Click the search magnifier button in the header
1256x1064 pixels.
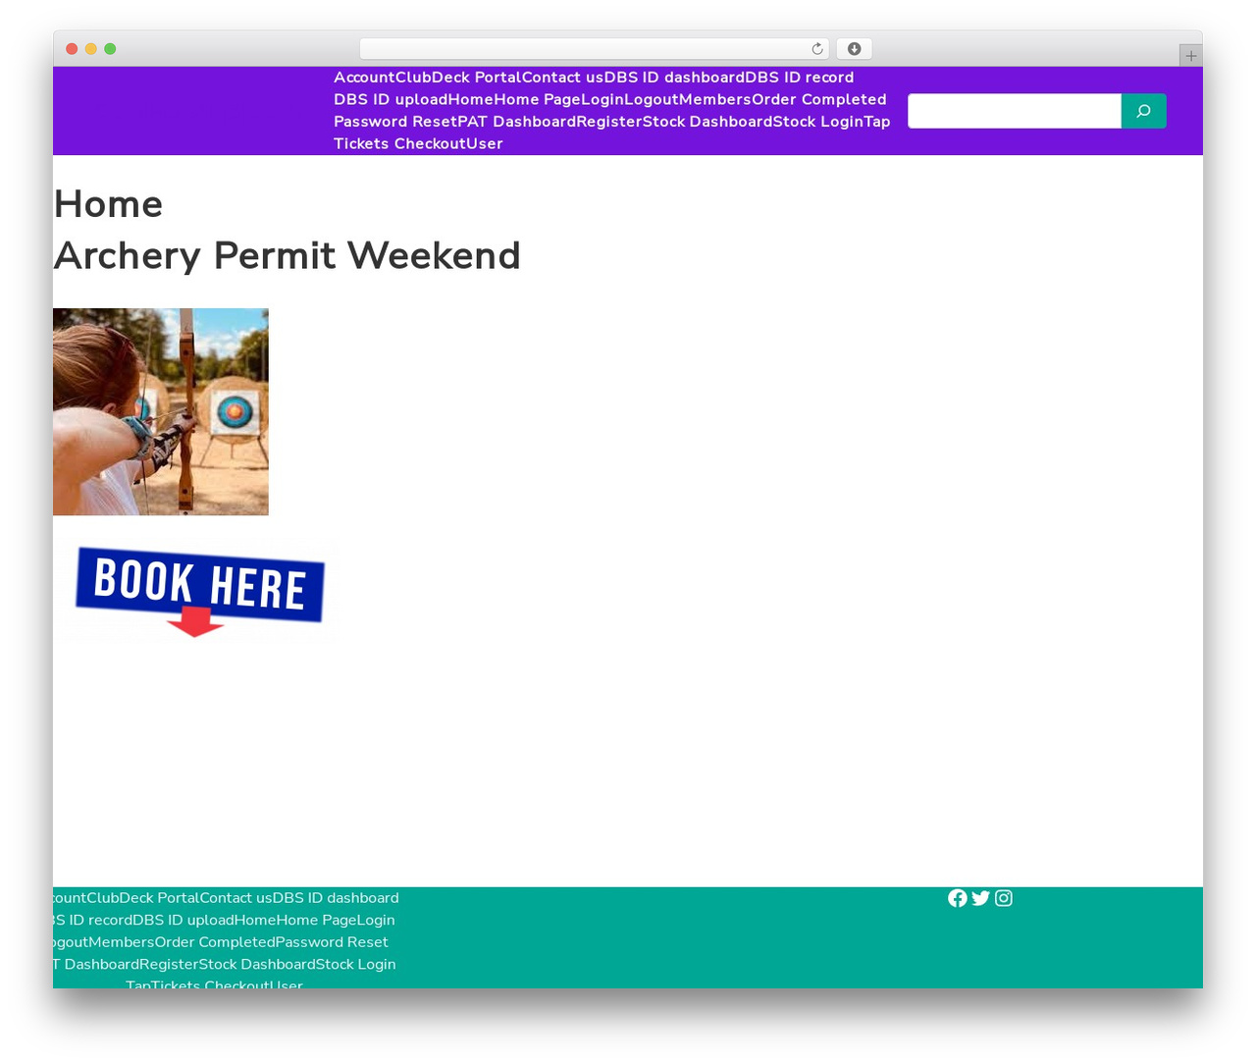click(x=1143, y=111)
